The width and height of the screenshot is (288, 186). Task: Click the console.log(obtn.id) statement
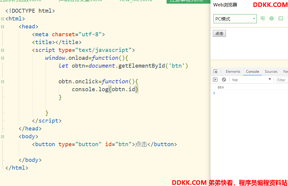point(105,89)
